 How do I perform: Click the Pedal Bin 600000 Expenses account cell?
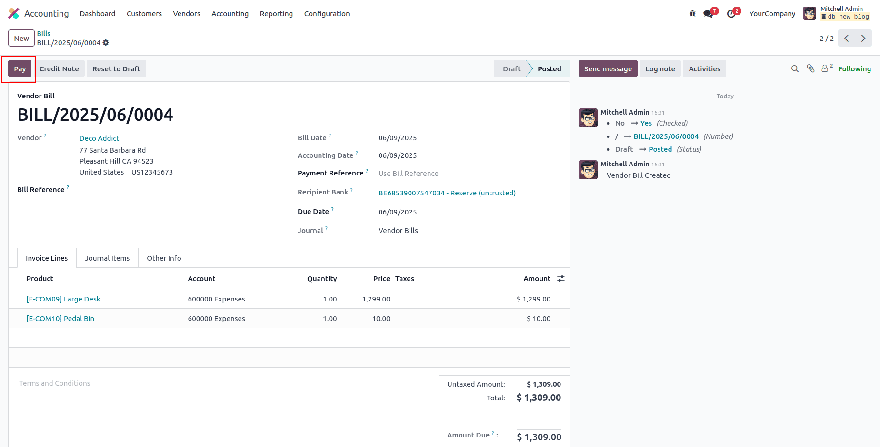[217, 319]
